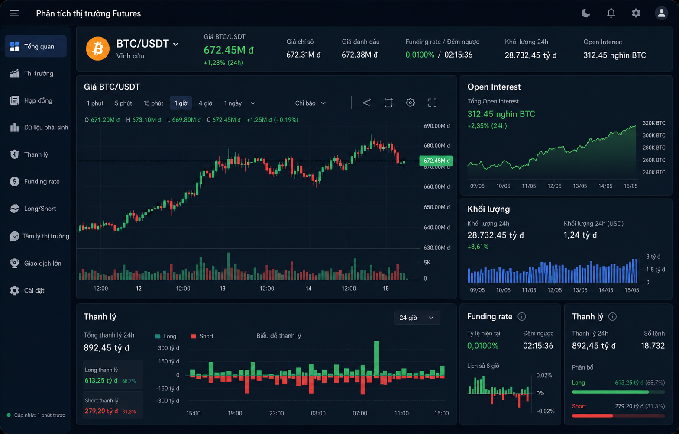Expand more timeframes chevron

[x=253, y=103]
